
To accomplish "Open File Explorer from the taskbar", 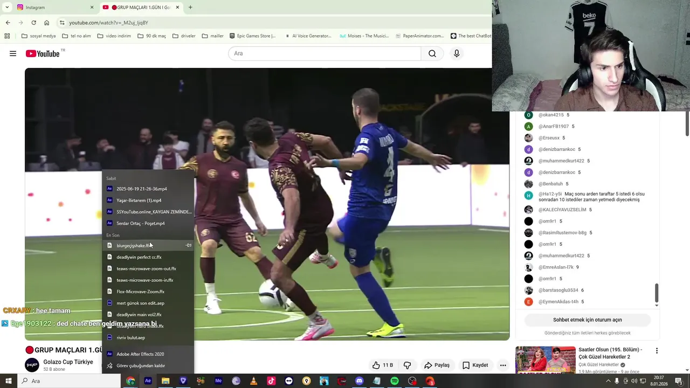I will tap(165, 381).
